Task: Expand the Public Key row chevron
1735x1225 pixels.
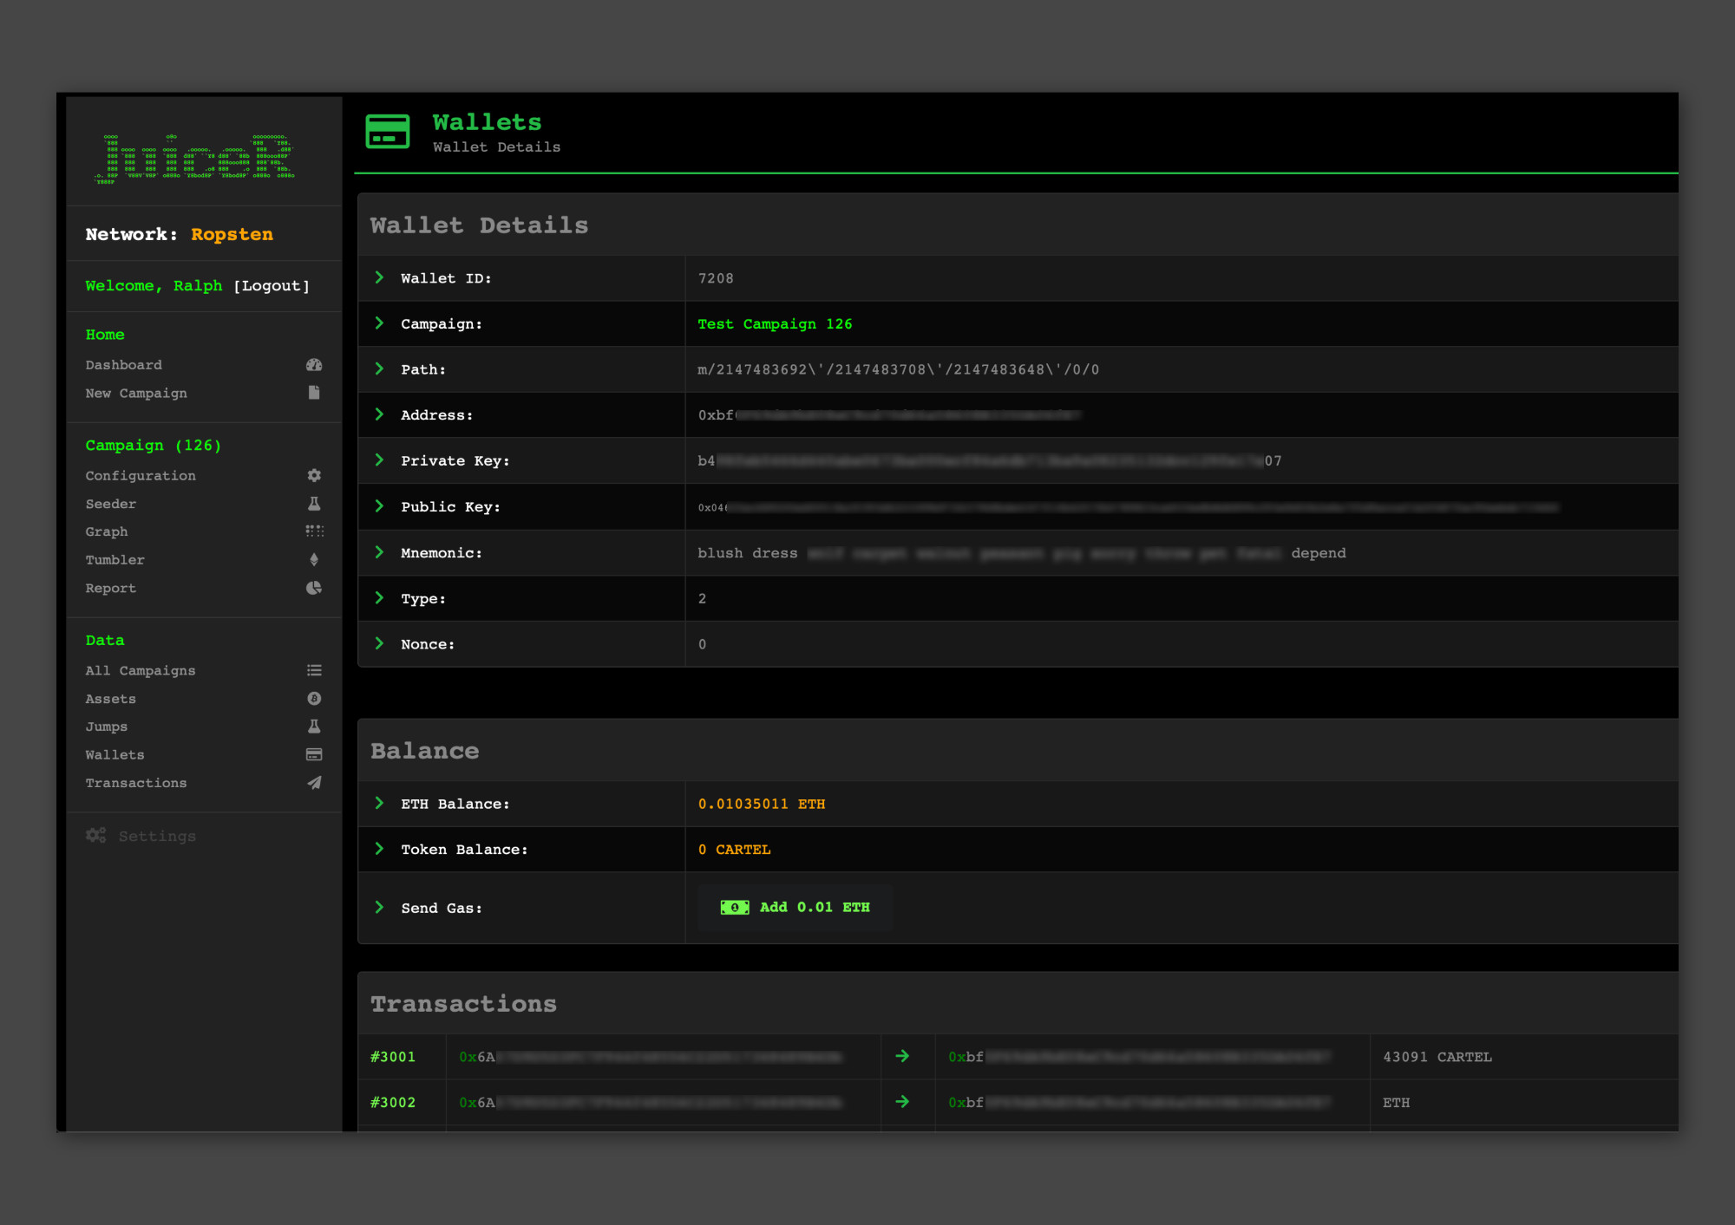Action: point(379,506)
